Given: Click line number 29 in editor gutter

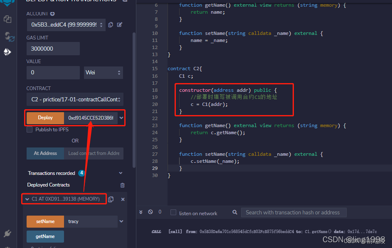Looking at the screenshot, I should (155, 168).
